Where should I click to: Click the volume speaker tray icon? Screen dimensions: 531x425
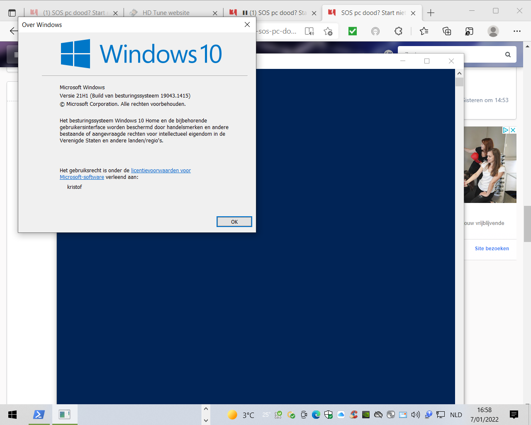415,415
